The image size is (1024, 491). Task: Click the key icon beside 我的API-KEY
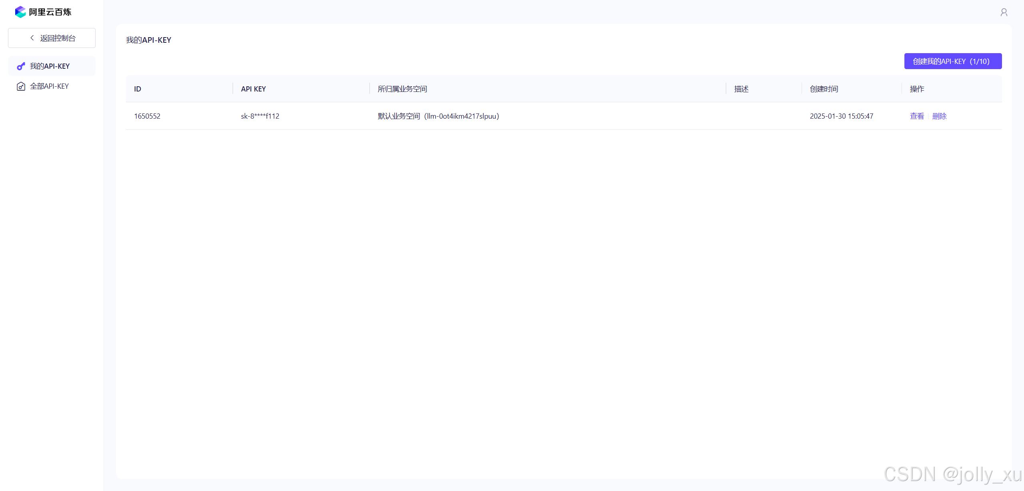tap(21, 66)
